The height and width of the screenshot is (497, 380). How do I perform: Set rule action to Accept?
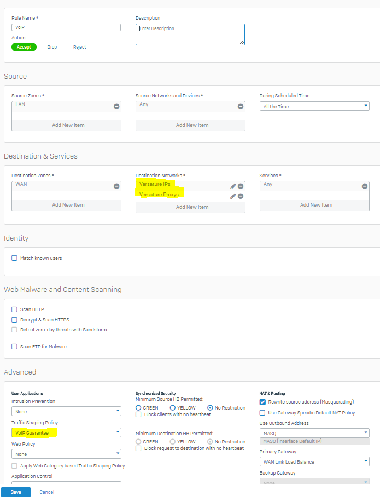[x=24, y=47]
